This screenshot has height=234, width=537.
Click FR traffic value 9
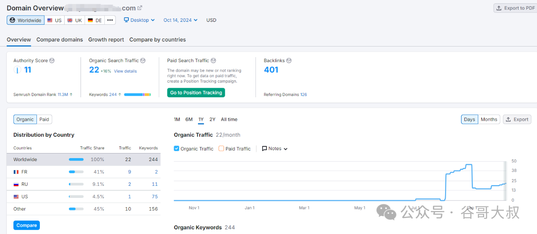(130, 172)
